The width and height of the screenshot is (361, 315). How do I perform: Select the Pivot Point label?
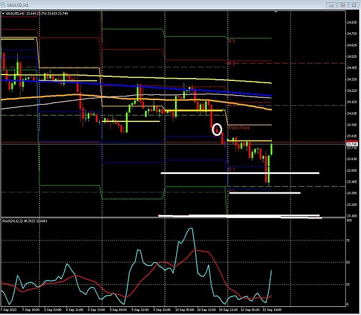tap(239, 128)
